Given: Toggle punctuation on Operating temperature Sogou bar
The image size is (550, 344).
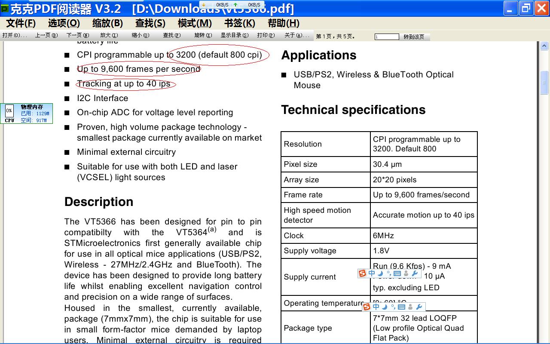Looking at the screenshot, I should tap(393, 307).
